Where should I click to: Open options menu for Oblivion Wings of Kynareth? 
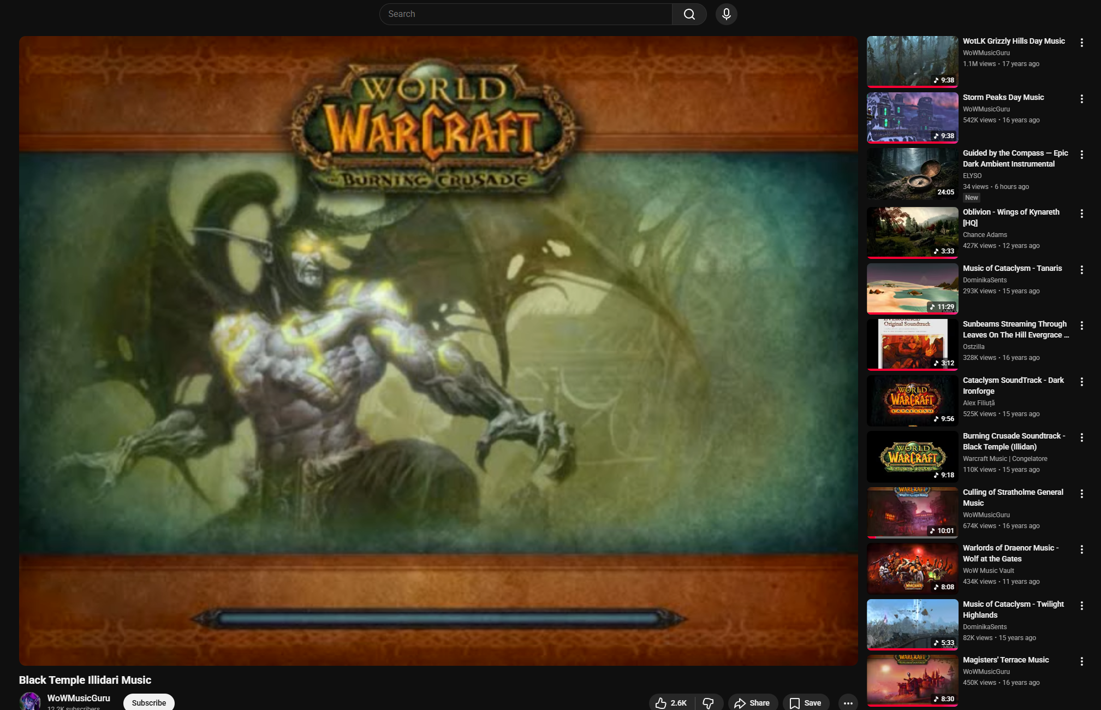tap(1081, 214)
